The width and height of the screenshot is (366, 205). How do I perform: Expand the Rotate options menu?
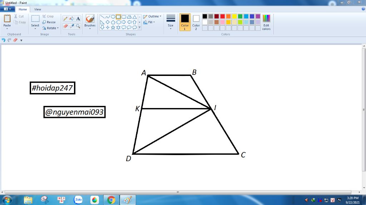[x=51, y=28]
